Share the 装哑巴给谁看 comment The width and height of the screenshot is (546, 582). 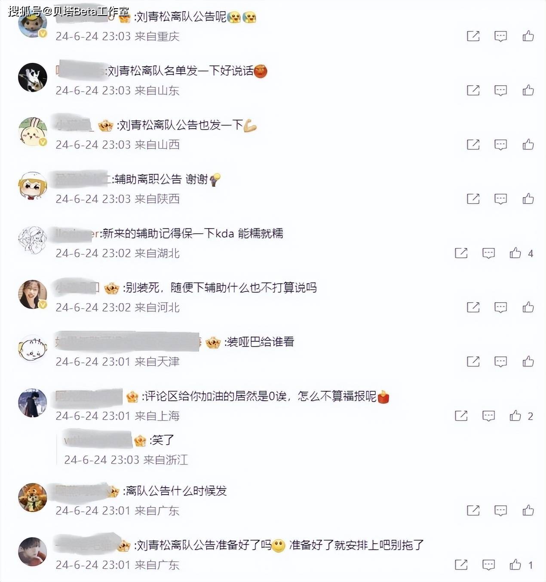(473, 361)
